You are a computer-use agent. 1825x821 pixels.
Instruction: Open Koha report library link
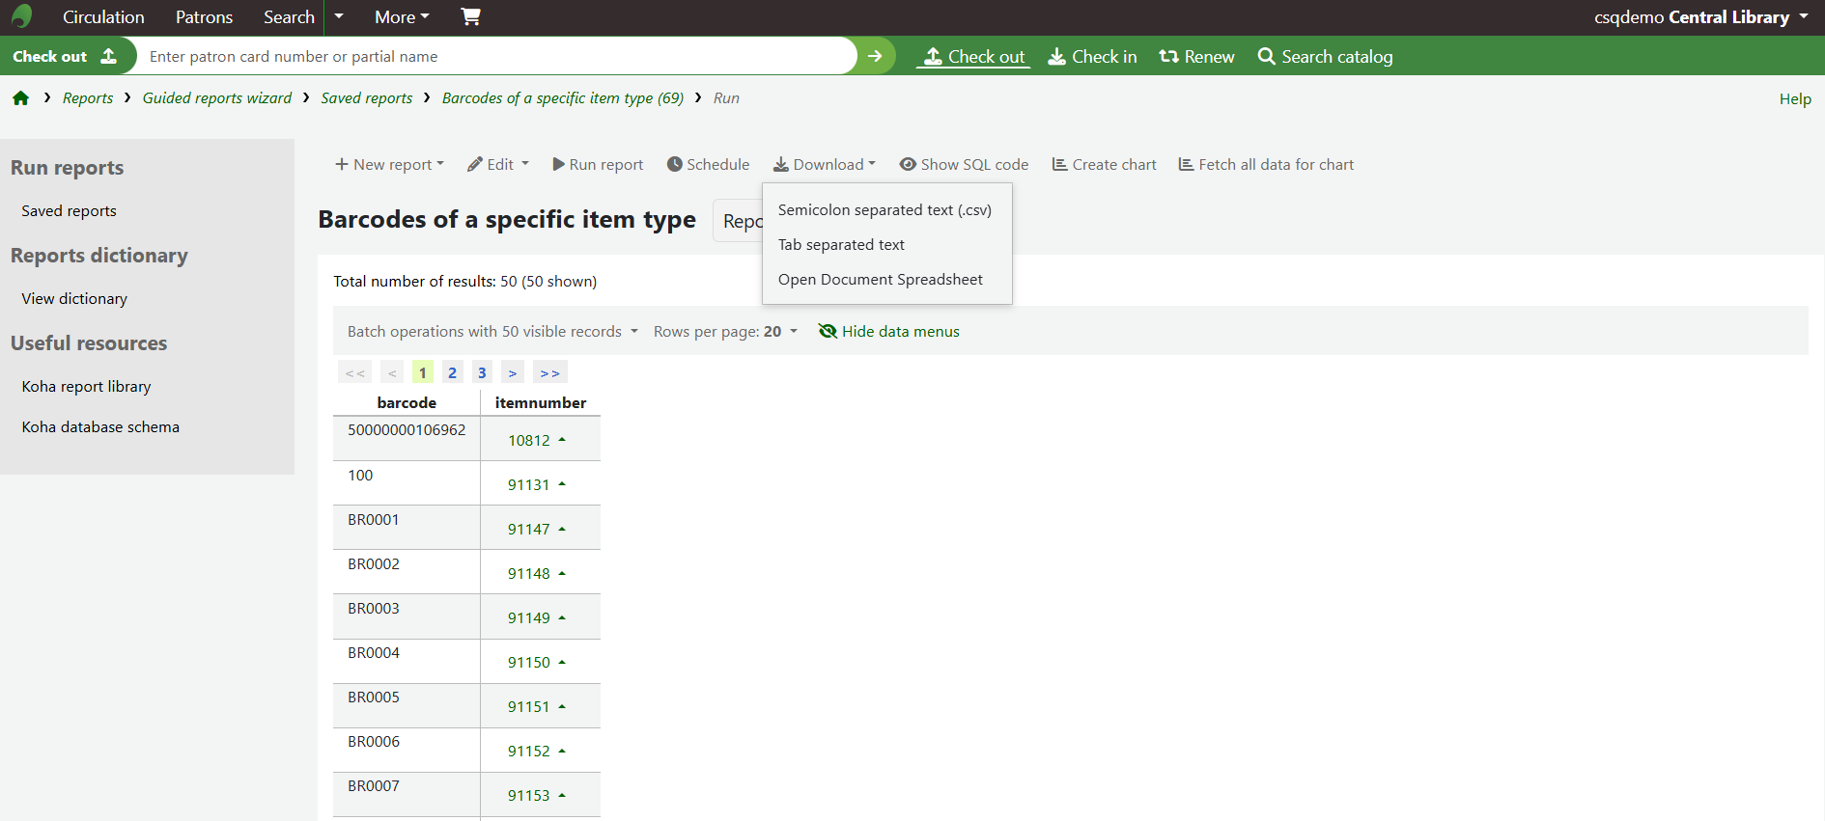[x=87, y=387]
